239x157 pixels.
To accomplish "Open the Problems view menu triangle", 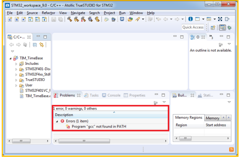I will (x=164, y=102).
